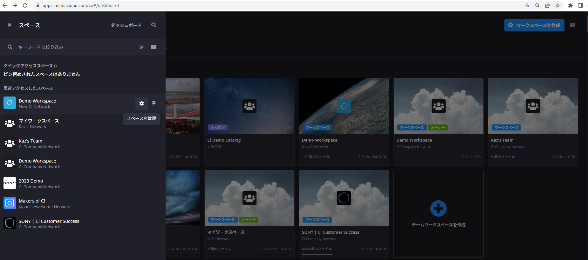The width and height of the screenshot is (588, 260).
Task: Click the Makers of Ci logo icon
Action: pyautogui.click(x=10, y=203)
